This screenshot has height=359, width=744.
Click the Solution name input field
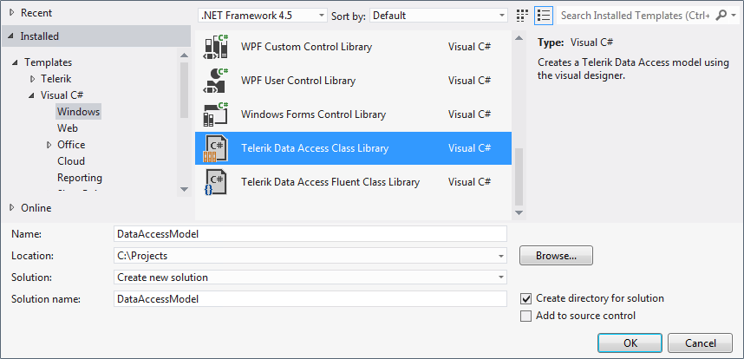point(310,299)
